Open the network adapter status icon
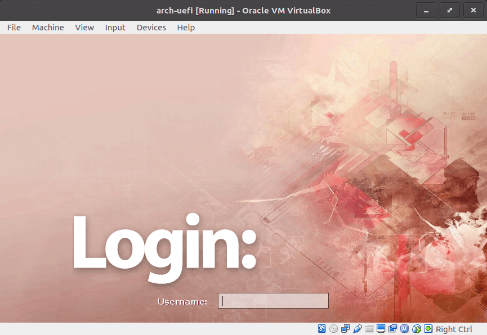The height and width of the screenshot is (335, 487). pyautogui.click(x=346, y=329)
